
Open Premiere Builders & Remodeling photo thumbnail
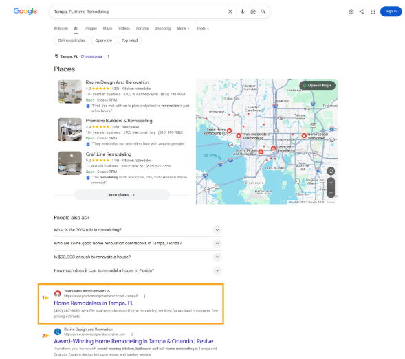coord(69,130)
